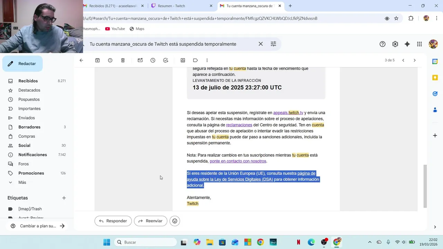Open the YouTube bookmark
Viewport: 443px width, 249px height.
tap(115, 29)
